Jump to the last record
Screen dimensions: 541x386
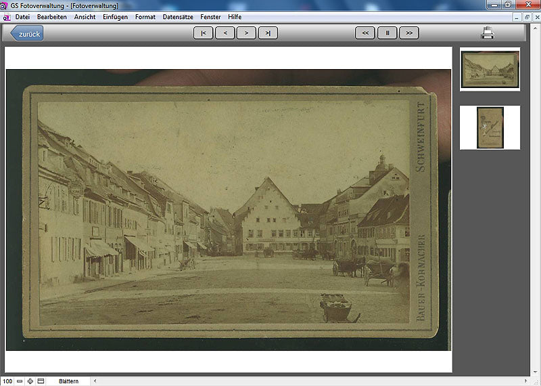tap(268, 33)
